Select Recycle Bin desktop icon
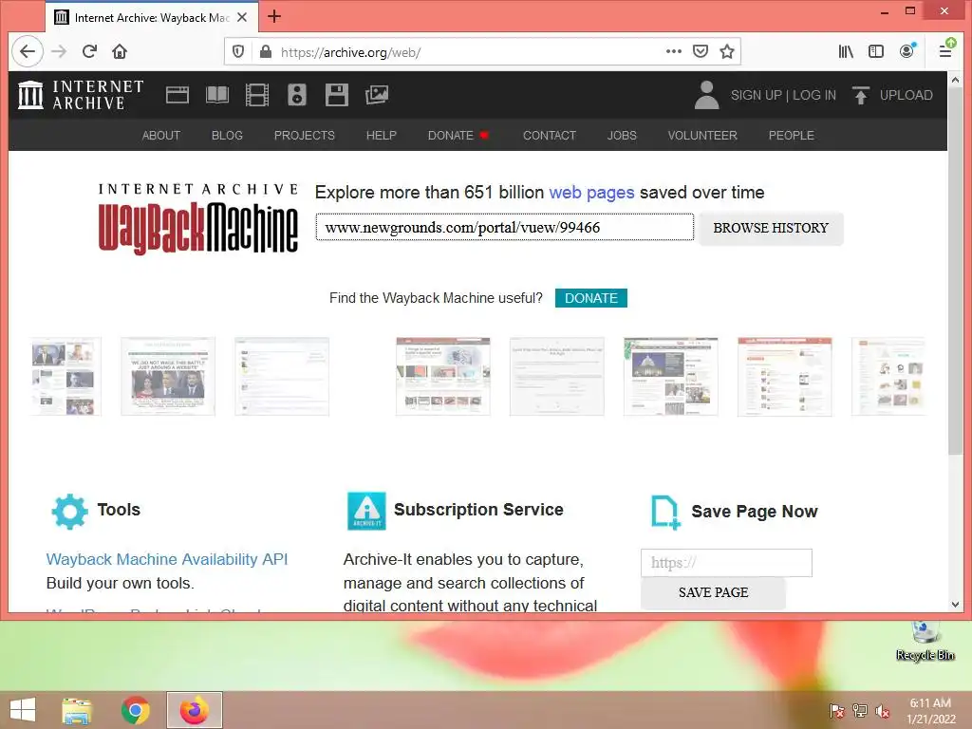This screenshot has width=972, height=729. (925, 641)
